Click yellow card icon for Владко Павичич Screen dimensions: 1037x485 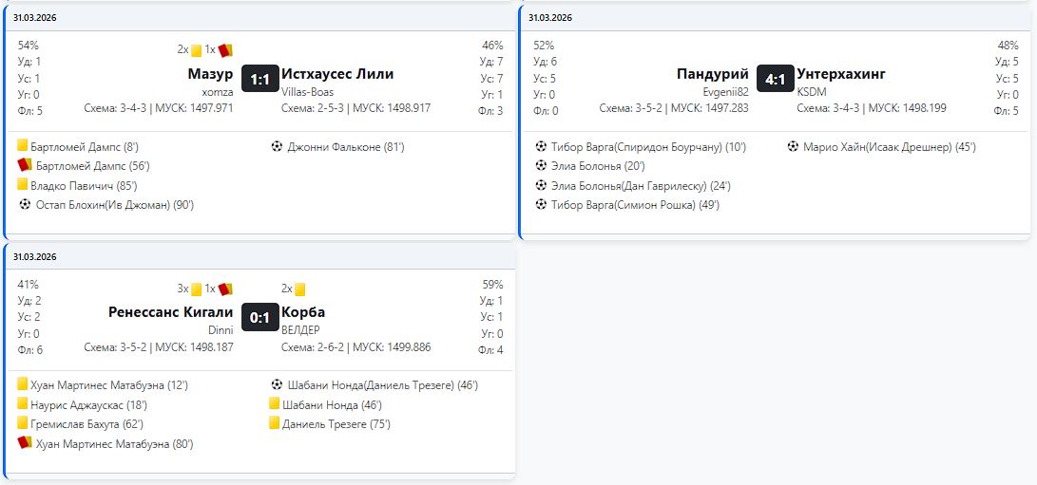coord(23,186)
